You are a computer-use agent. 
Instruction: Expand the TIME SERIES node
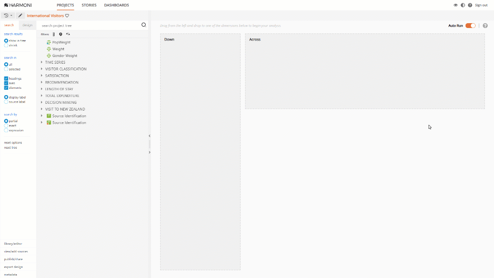coord(41,62)
